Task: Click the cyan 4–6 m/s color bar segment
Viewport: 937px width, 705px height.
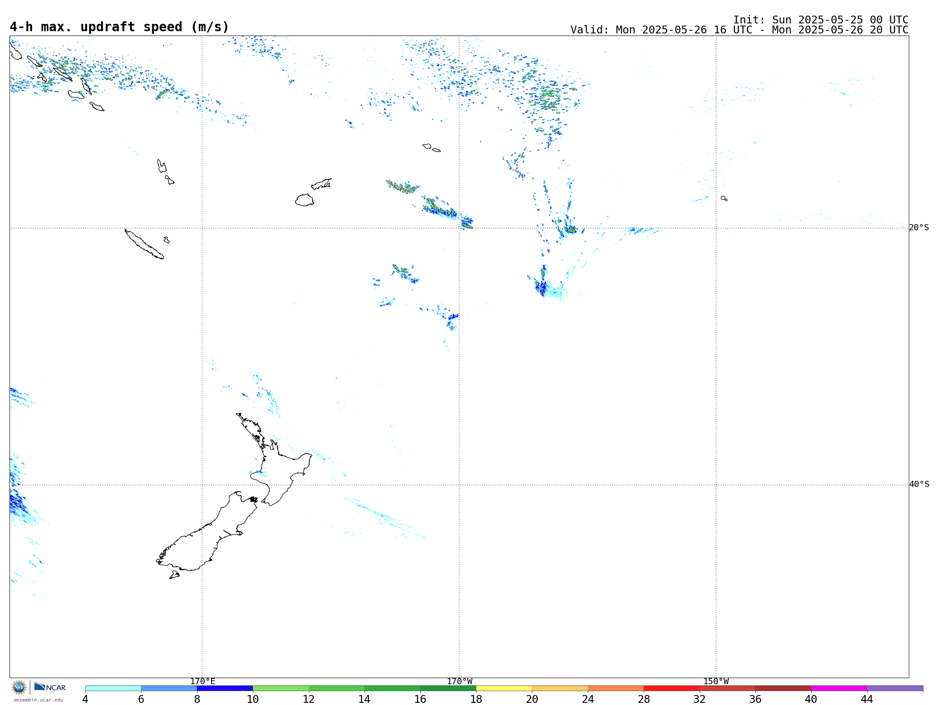Action: click(x=113, y=689)
